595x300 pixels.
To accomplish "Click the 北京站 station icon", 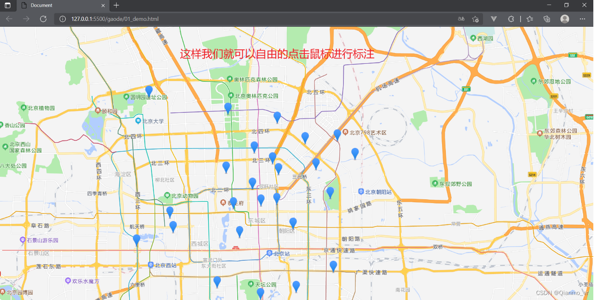I will click(270, 253).
